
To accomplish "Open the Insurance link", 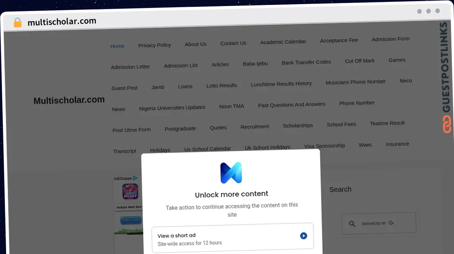I will tap(397, 144).
